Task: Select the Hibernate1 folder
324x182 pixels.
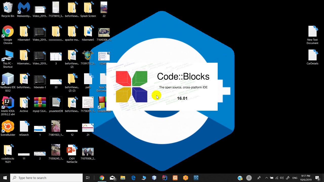Action: click(24, 33)
